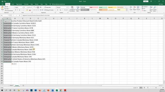The width and height of the screenshot is (165, 92).
Task: Apply the Good cell style
Action: (103, 7)
